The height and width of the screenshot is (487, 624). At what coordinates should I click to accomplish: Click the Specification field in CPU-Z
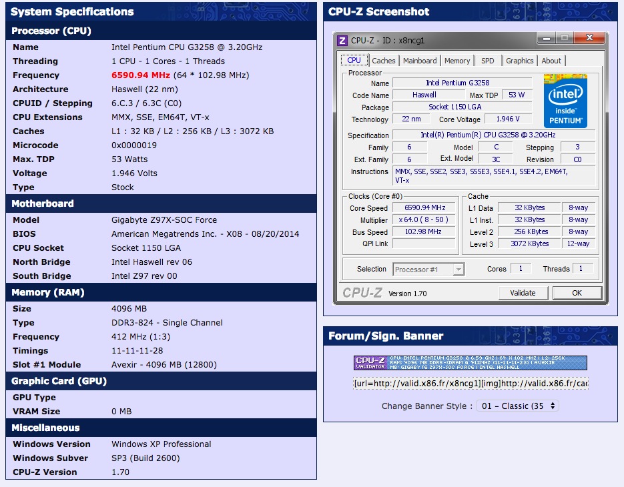494,135
